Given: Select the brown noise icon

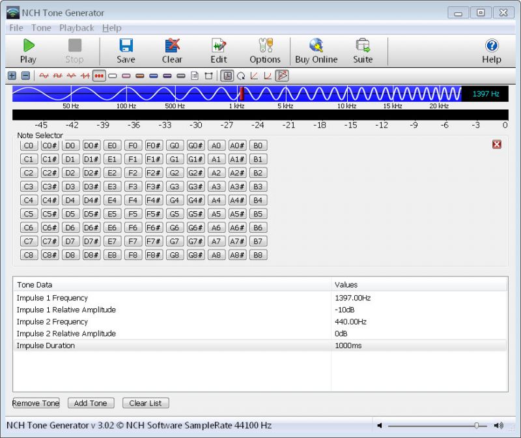Looking at the screenshot, I should (140, 76).
